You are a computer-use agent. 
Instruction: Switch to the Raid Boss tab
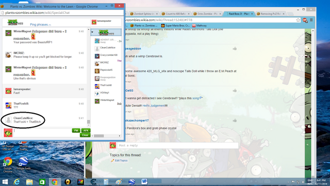(x=239, y=14)
